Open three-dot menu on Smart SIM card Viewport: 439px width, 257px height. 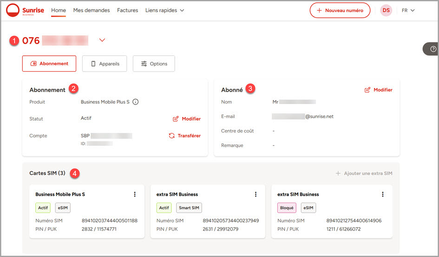[256, 194]
